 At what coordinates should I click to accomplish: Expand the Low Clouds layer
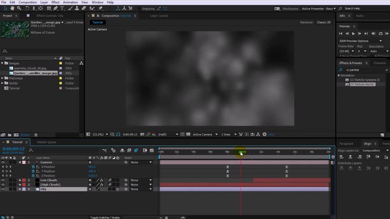coord(20,180)
